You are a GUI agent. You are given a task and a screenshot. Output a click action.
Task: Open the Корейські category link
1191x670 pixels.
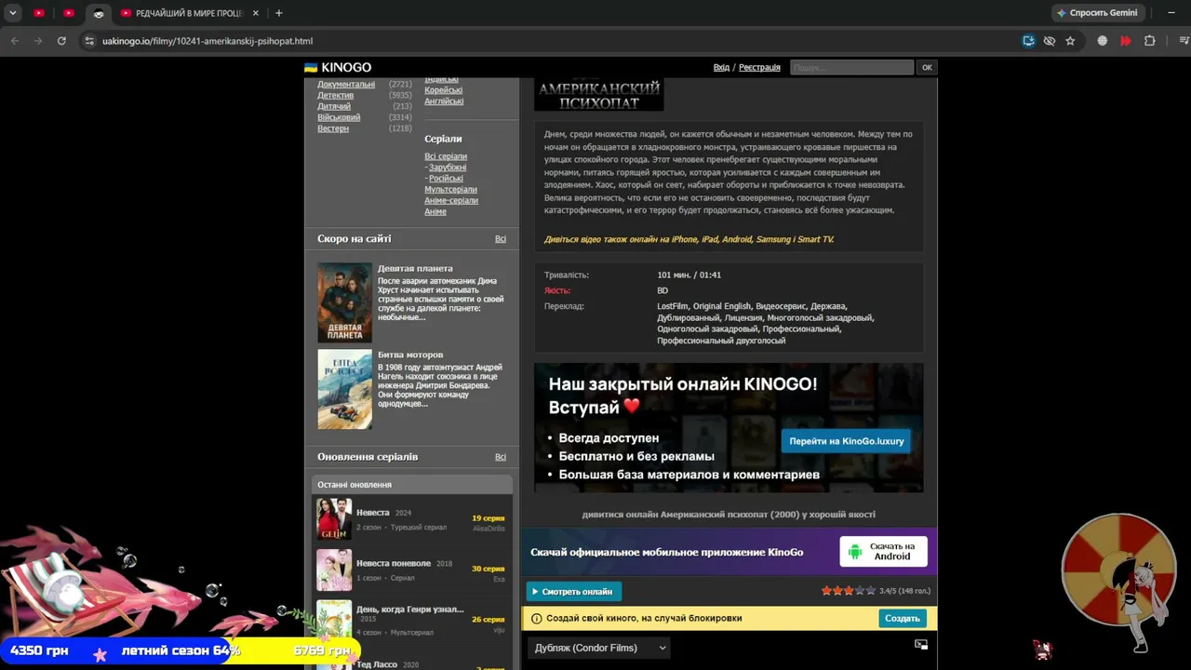(x=443, y=90)
